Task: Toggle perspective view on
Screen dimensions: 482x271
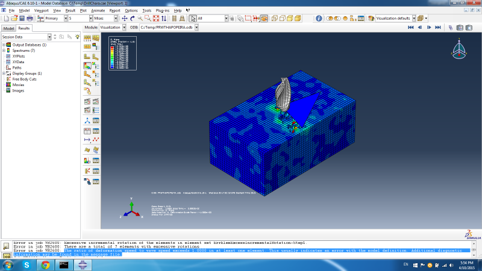Action: coord(182,19)
